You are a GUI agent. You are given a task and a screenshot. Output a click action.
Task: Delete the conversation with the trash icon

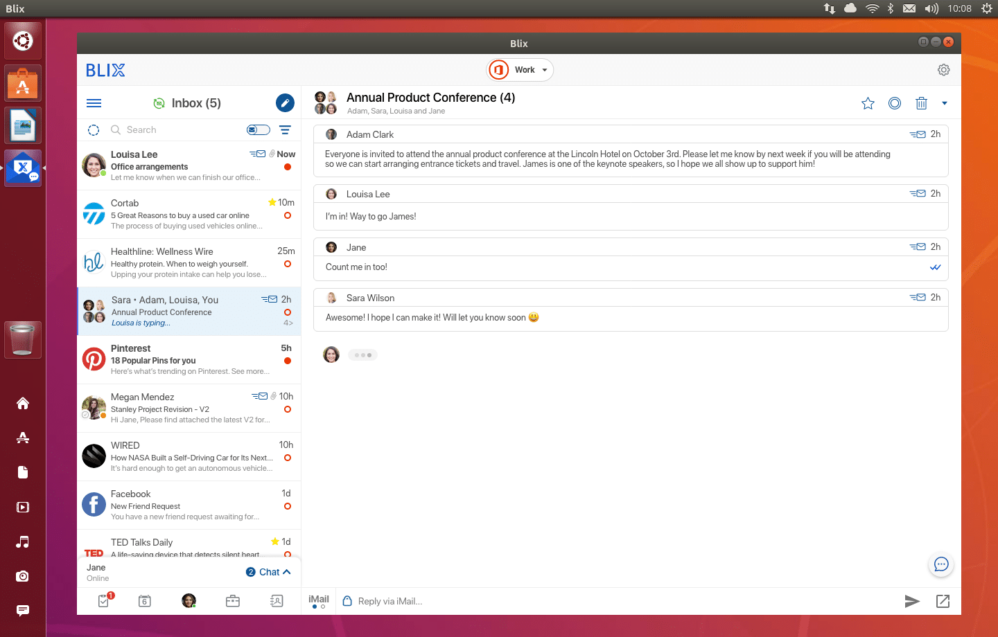click(x=921, y=103)
